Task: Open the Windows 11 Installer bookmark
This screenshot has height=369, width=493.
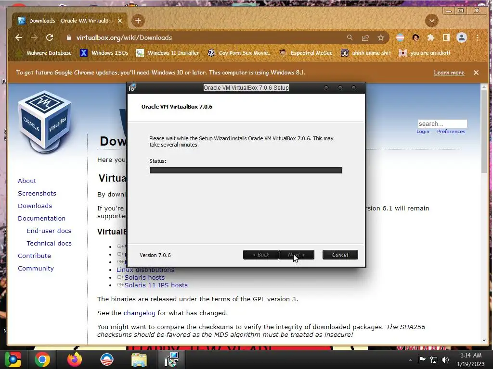Action: click(168, 53)
